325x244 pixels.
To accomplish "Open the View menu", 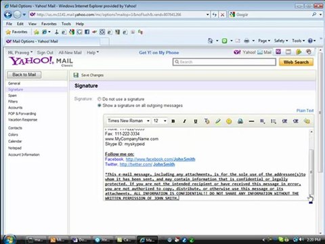I will pyautogui.click(x=32, y=24).
